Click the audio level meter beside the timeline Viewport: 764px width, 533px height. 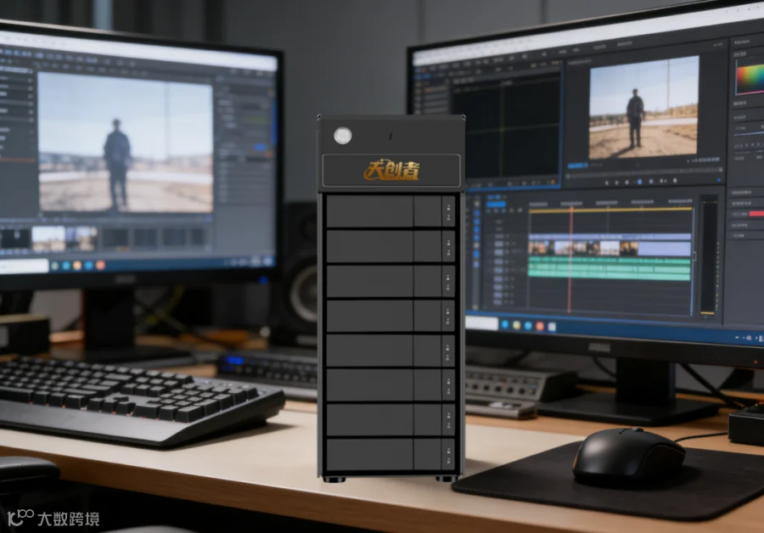coord(708,255)
